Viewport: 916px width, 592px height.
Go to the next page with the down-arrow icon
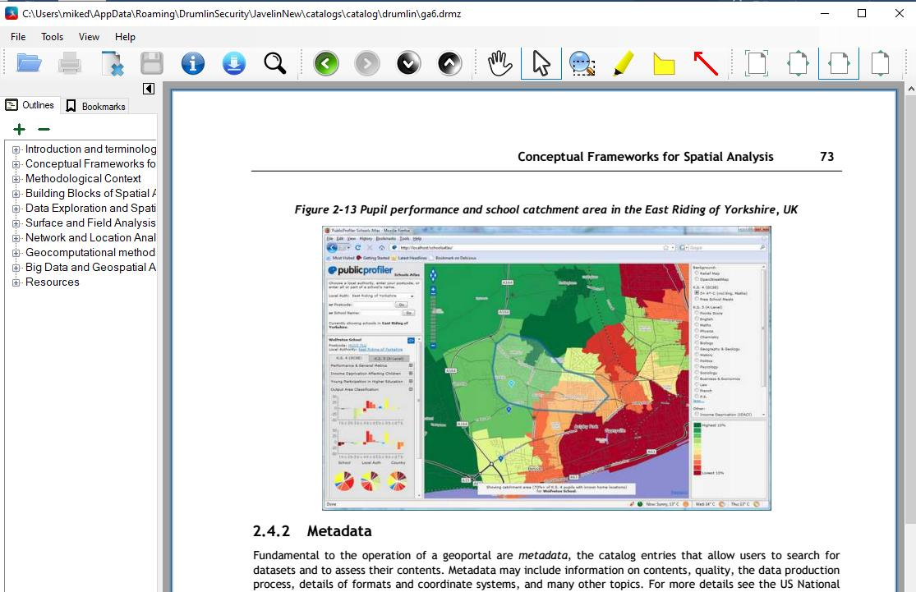(408, 63)
